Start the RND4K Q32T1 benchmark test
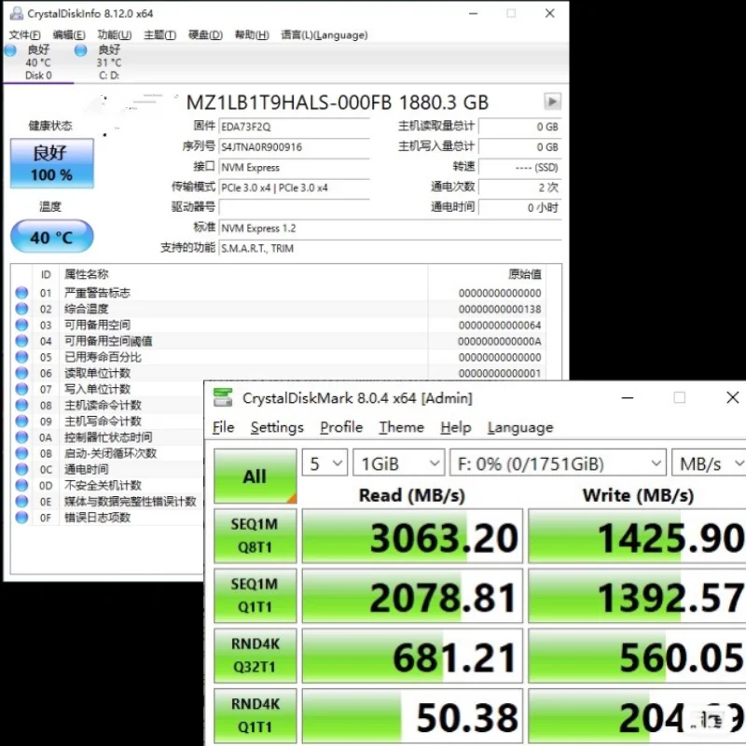 [x=255, y=655]
